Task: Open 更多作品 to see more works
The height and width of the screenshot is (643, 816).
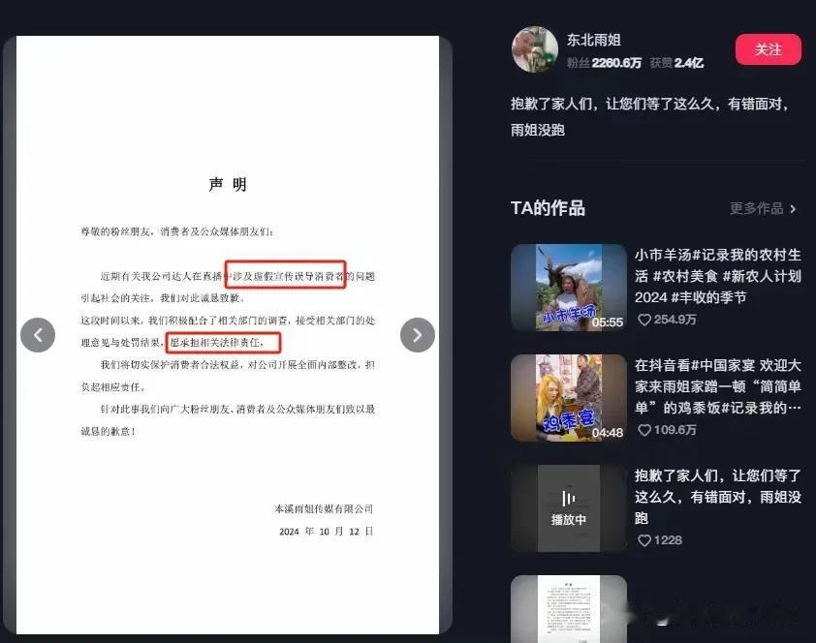Action: (x=756, y=208)
